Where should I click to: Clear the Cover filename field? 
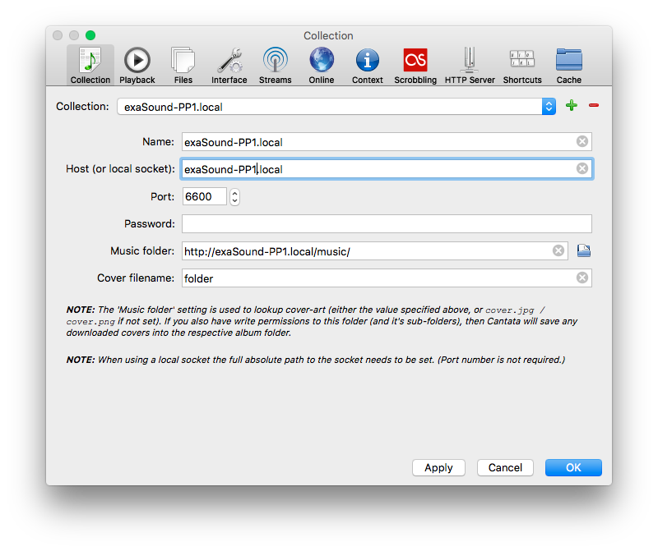point(582,278)
